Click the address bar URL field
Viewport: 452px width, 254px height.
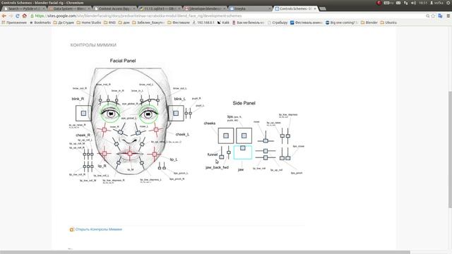coord(227,16)
